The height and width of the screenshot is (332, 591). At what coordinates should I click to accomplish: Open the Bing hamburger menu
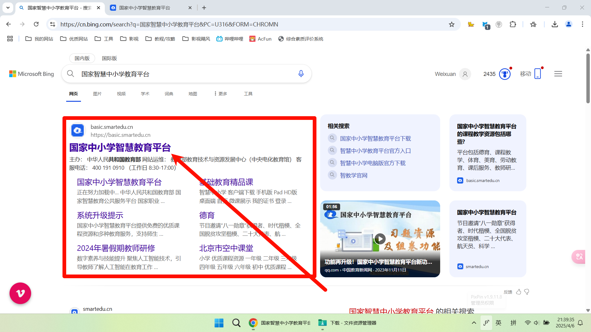click(558, 74)
